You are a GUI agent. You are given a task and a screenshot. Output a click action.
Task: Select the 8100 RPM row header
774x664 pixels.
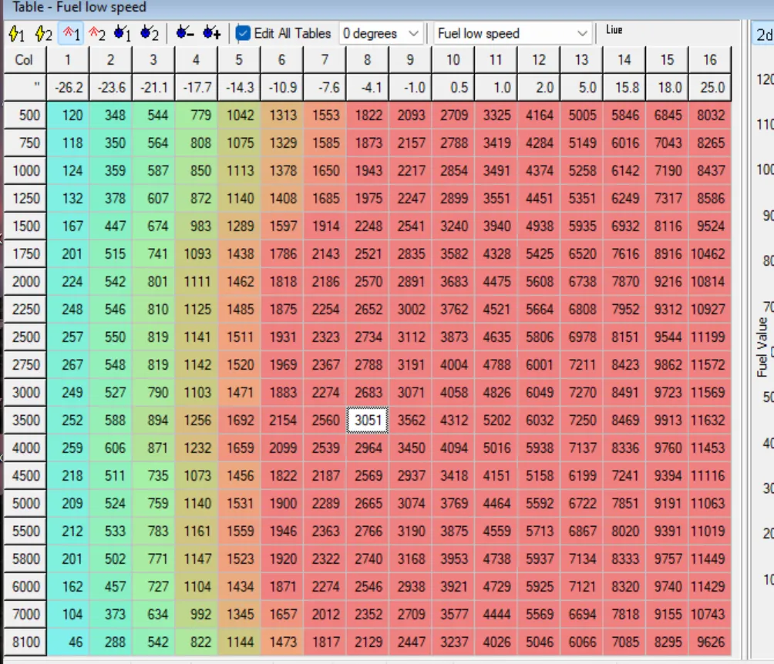coord(25,642)
